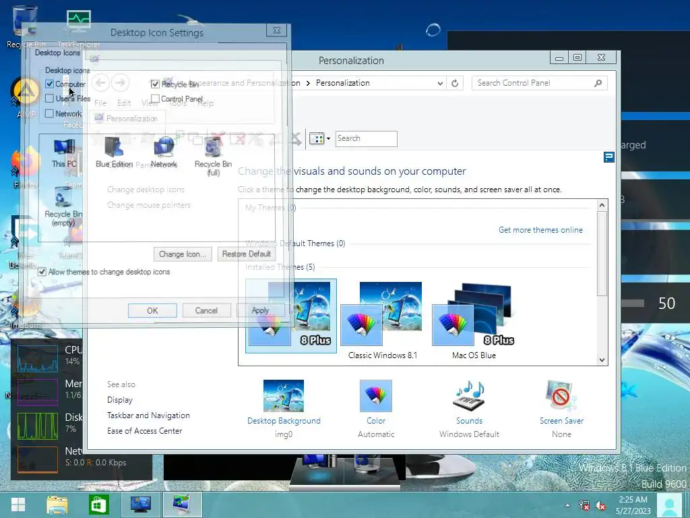The width and height of the screenshot is (690, 518).
Task: Open the AIMP desktop icon
Action: (26, 98)
